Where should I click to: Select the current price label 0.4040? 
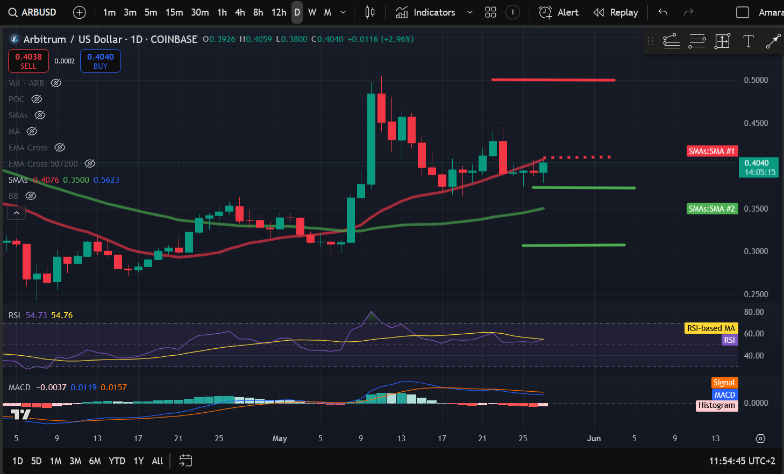pos(759,167)
